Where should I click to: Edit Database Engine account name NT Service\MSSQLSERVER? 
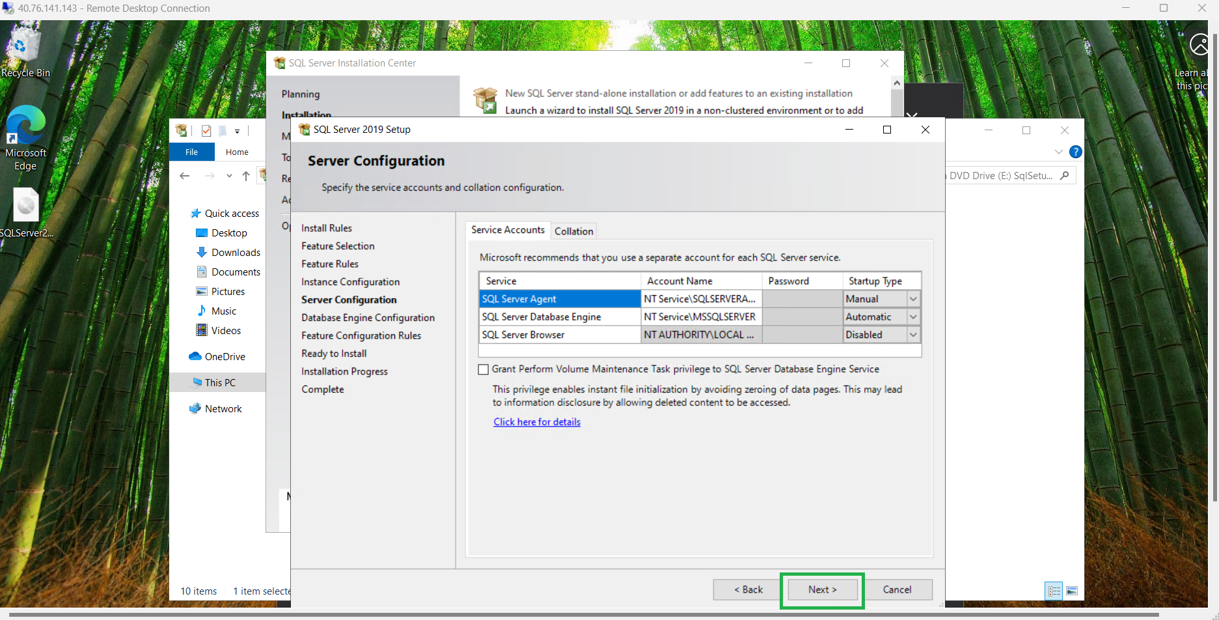pos(702,317)
